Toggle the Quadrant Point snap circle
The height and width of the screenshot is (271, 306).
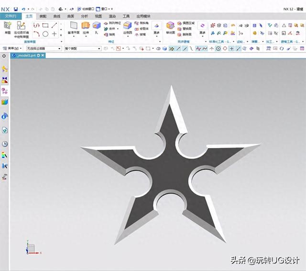(225, 49)
